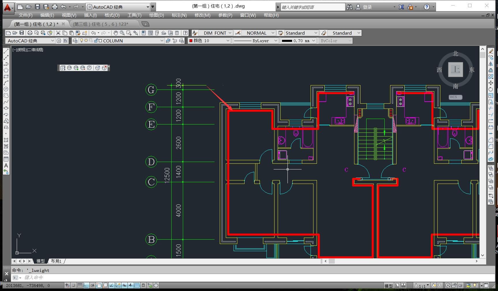Image resolution: width=498 pixels, height=291 pixels.
Task: Toggle Ortho mode in status bar
Action: click(86, 285)
